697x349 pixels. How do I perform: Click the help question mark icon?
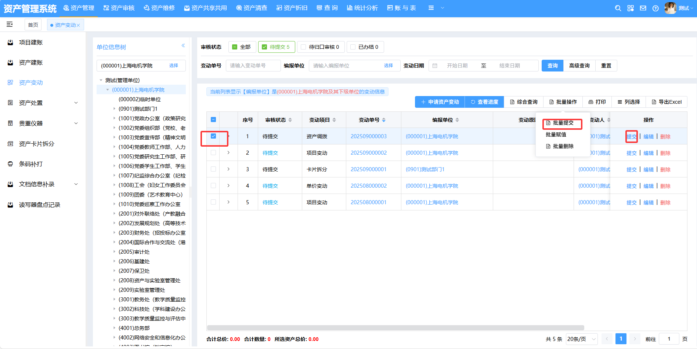tap(656, 8)
